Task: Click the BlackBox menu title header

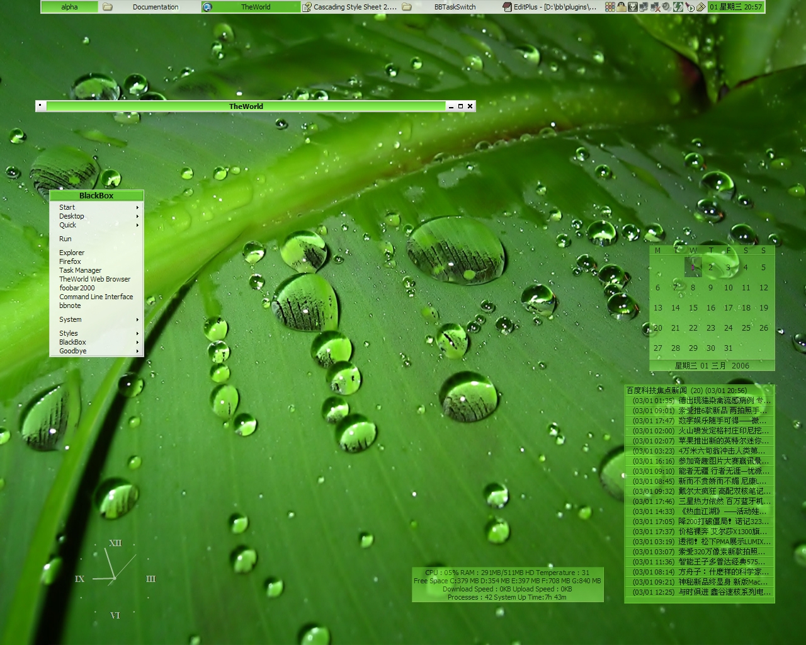Action: [x=96, y=196]
